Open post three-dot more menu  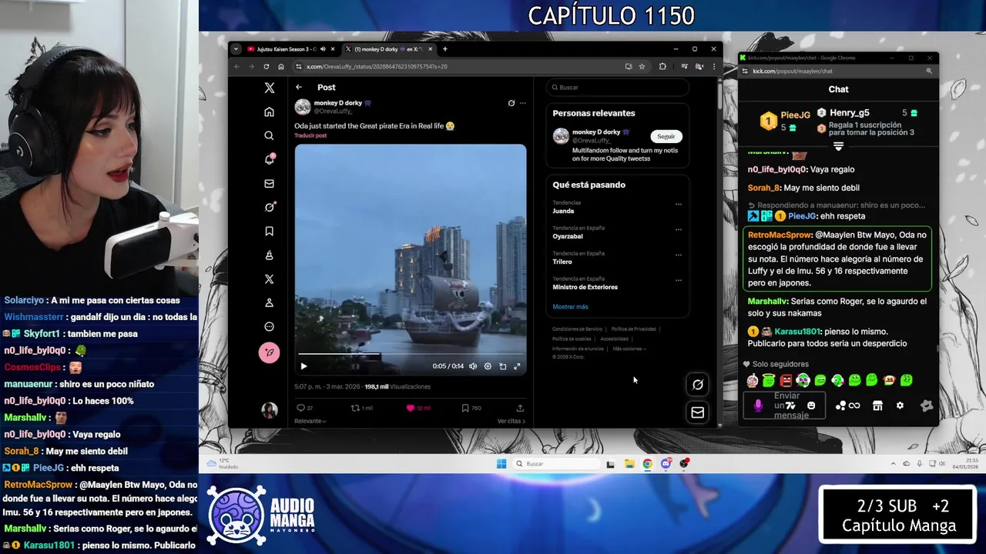pyautogui.click(x=522, y=103)
